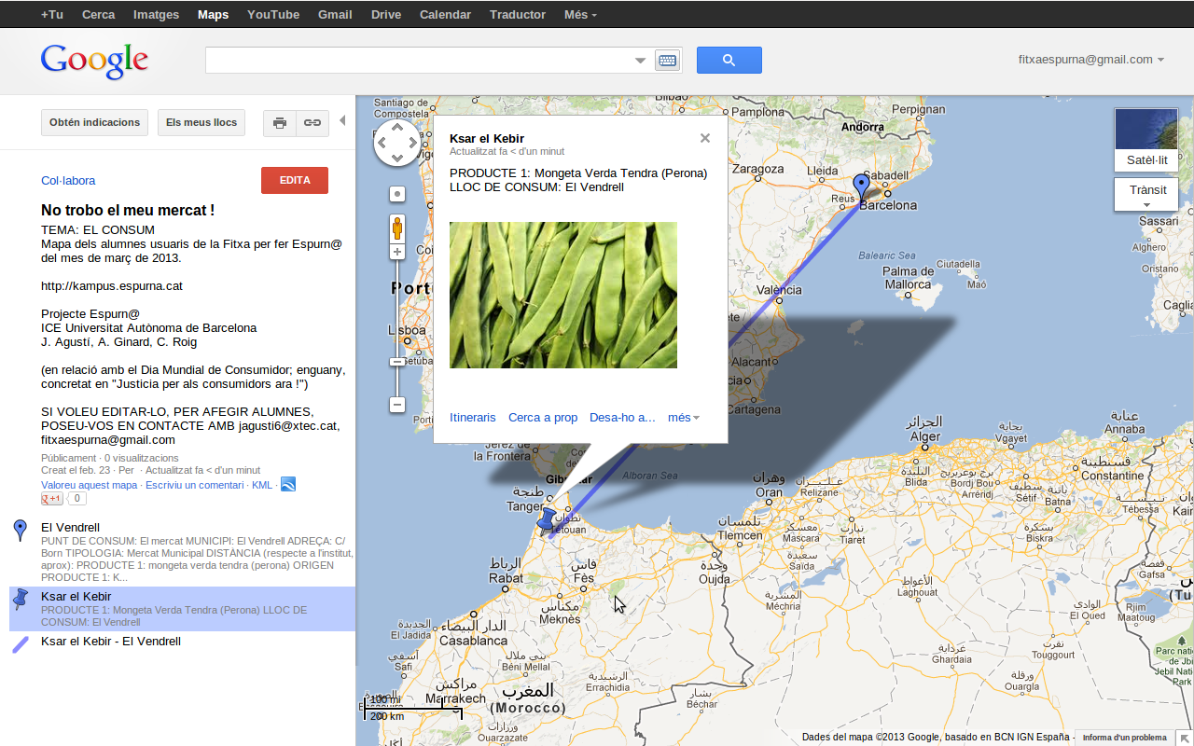Open Traductor in the top bar
Screen dimensions: 1194x746
click(518, 15)
